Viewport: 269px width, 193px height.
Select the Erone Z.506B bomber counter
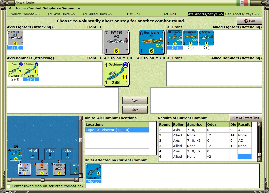15,70
